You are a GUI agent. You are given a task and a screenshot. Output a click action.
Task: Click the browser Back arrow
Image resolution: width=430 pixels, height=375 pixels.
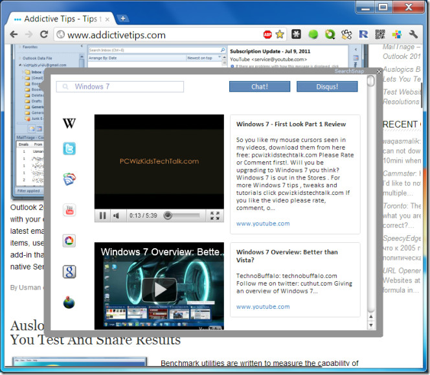pos(14,34)
